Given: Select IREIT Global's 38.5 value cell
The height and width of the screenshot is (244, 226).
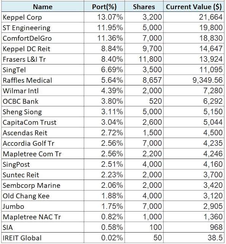Looking at the screenshot, I should (194, 238).
